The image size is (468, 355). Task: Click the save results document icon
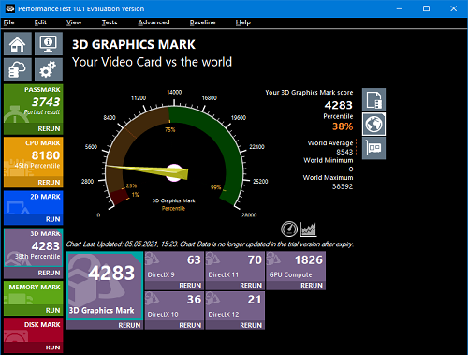pyautogui.click(x=373, y=99)
